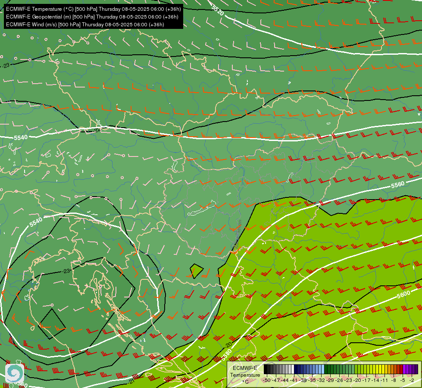Image resolution: width=422 pixels, height=388 pixels.
Task: Pick the lightest blue legend swatch
Action: 323,369
